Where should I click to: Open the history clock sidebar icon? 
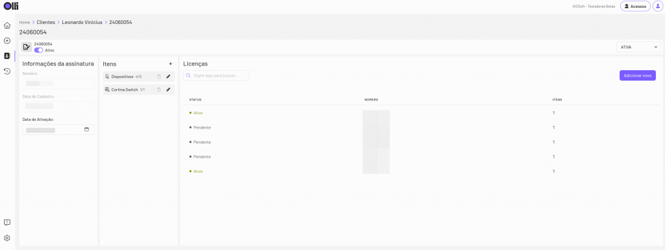pyautogui.click(x=6, y=71)
